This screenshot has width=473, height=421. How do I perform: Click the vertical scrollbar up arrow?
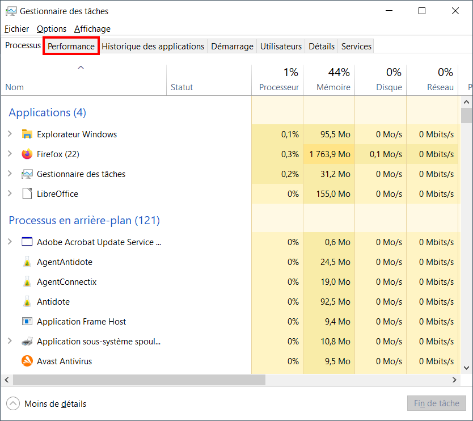pyautogui.click(x=466, y=102)
